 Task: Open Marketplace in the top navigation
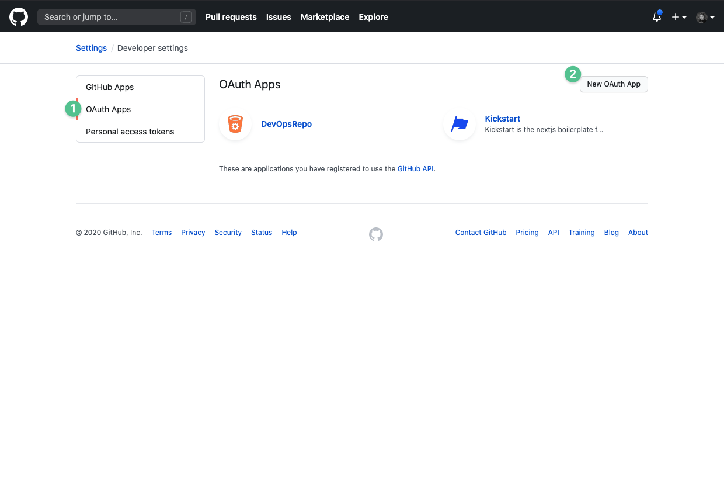[325, 17]
